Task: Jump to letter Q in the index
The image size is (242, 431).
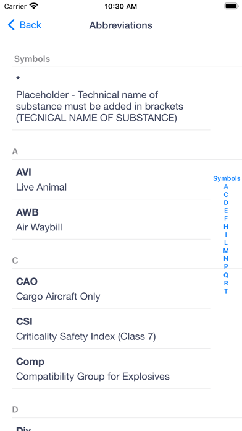Action: click(226, 275)
